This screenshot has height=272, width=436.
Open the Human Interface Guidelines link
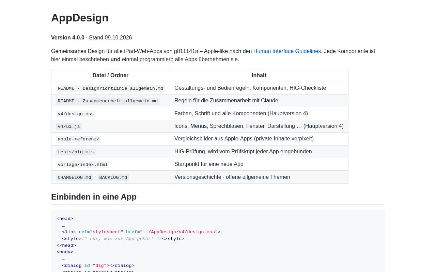[x=287, y=51]
